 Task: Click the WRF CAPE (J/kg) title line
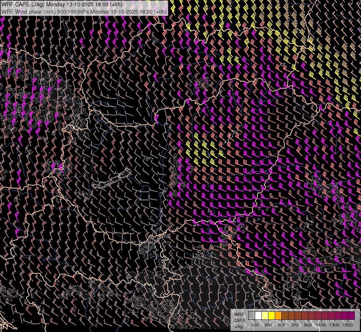(62, 4)
